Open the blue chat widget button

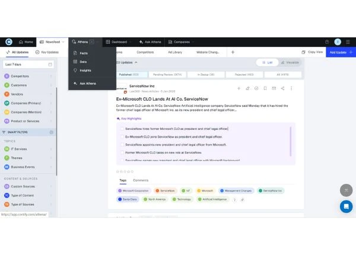346,206
